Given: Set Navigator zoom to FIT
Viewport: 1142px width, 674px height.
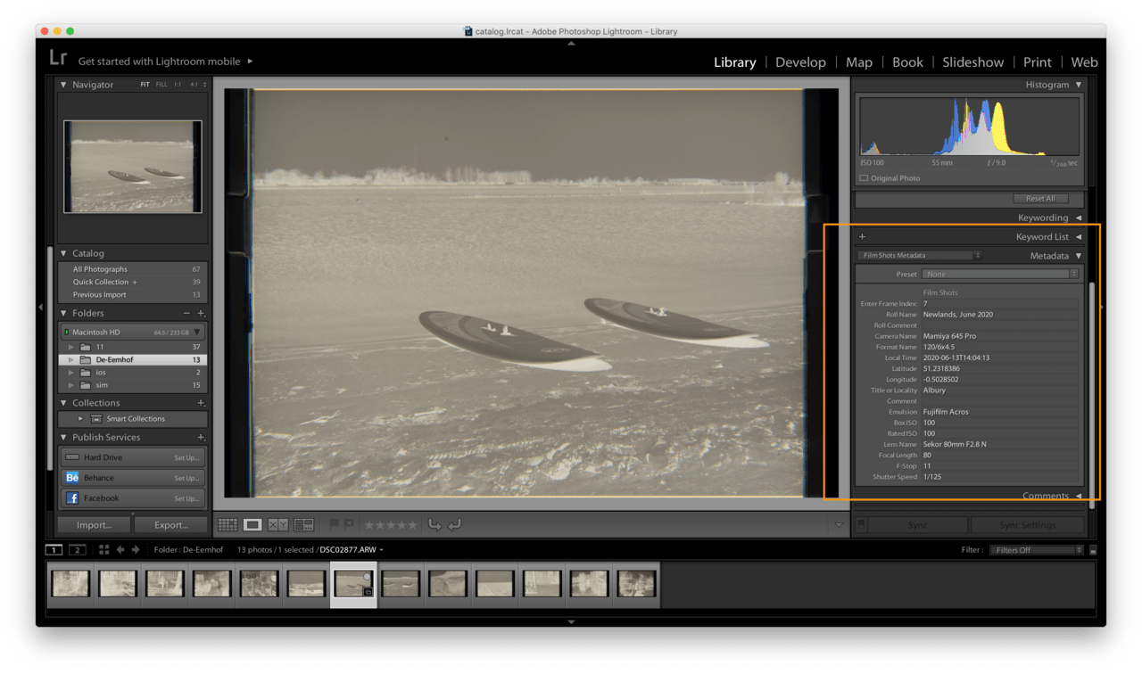Looking at the screenshot, I should 145,85.
